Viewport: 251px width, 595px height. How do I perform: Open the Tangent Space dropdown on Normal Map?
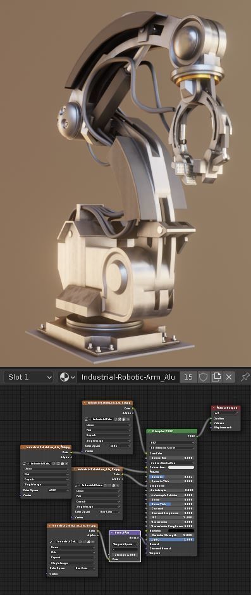pos(125,544)
